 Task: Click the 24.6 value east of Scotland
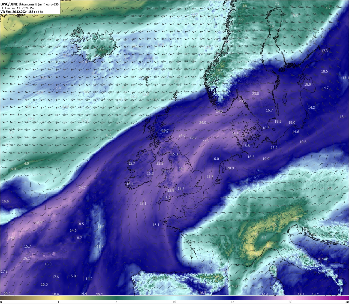[182, 136]
